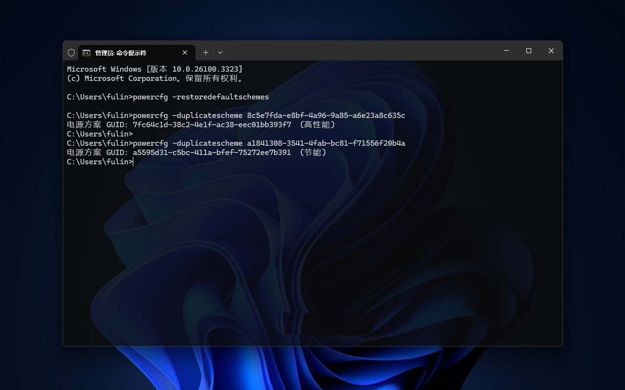Click the duplicatescheme 8c5e7fda command line

[x=236, y=116]
